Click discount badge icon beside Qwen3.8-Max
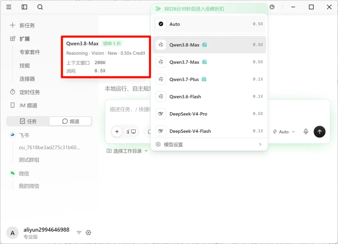 click(x=204, y=45)
